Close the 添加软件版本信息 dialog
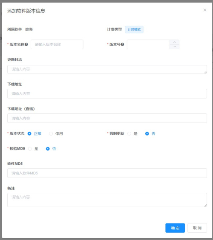The width and height of the screenshot is (213, 240). (205, 10)
